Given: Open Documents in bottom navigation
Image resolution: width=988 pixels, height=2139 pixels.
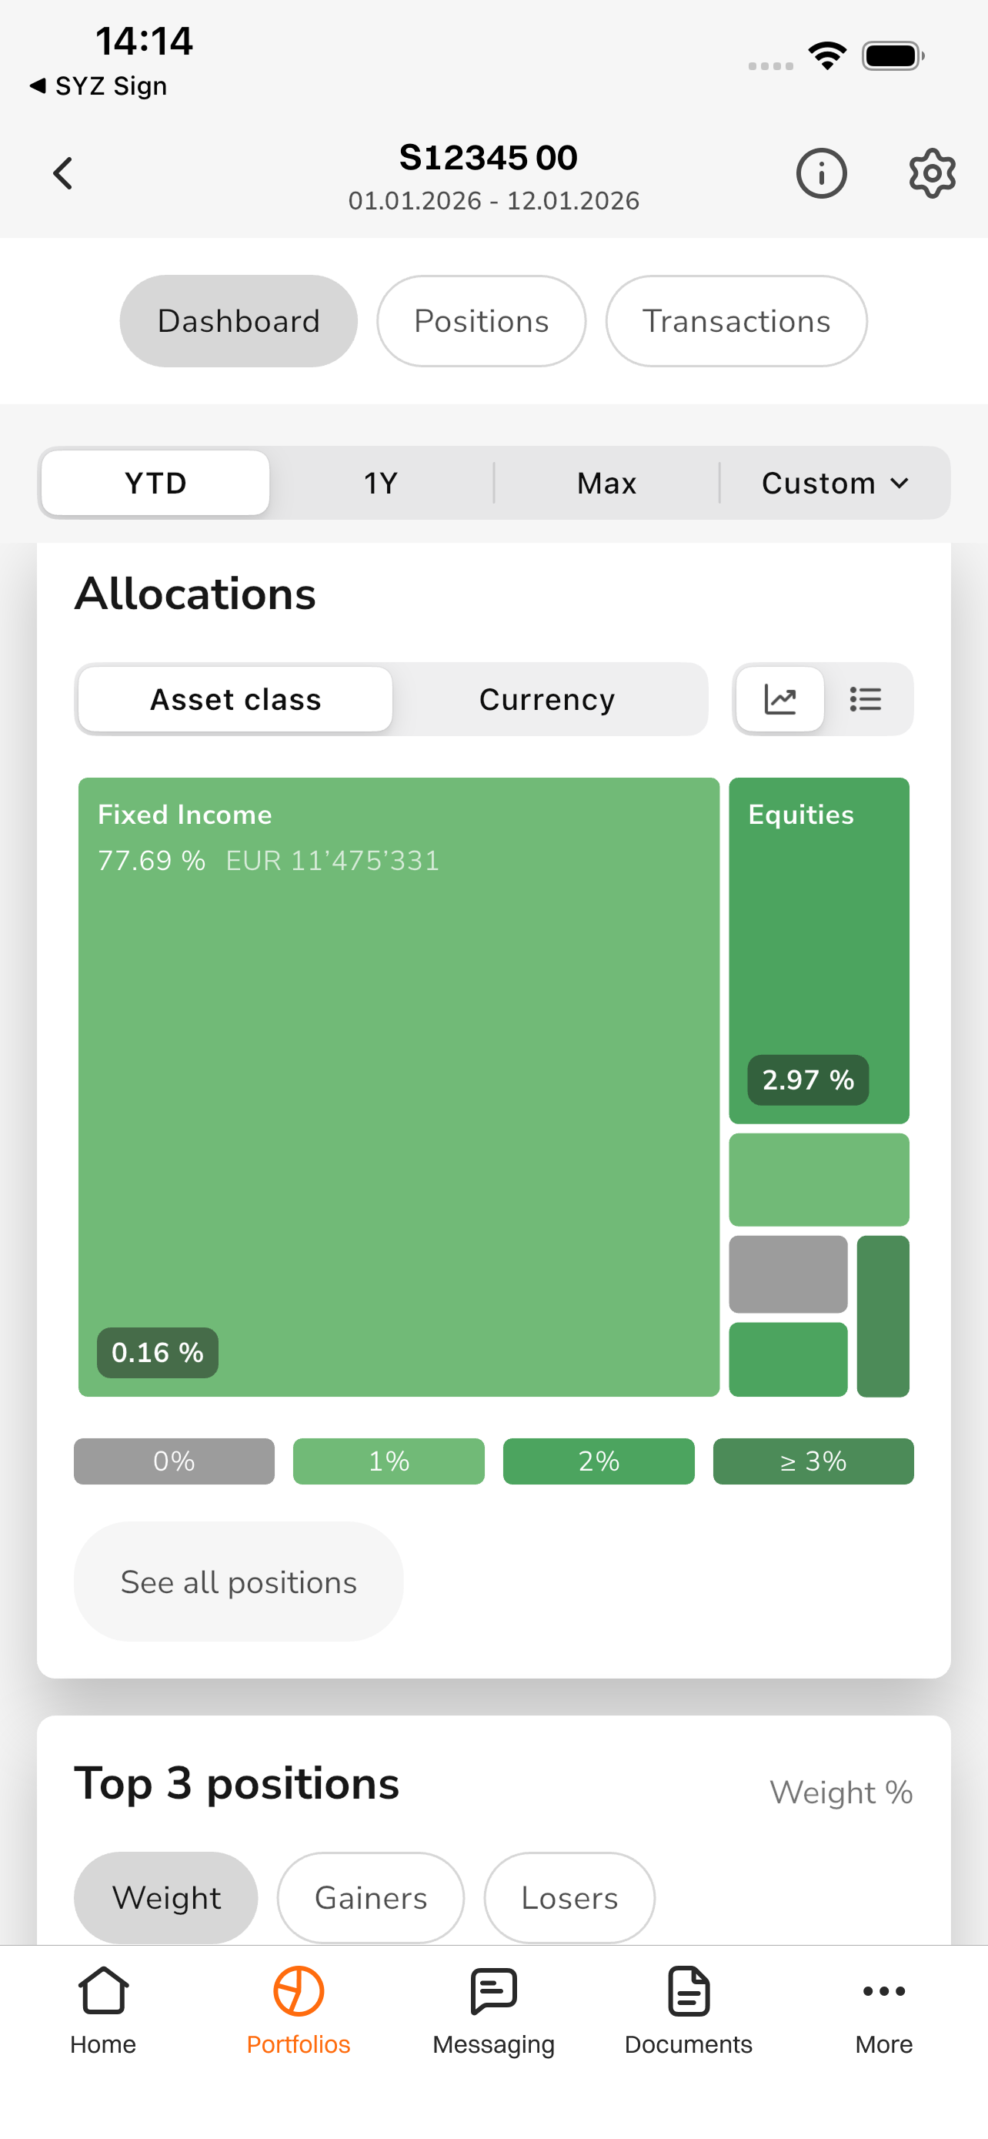Looking at the screenshot, I should tap(689, 2011).
